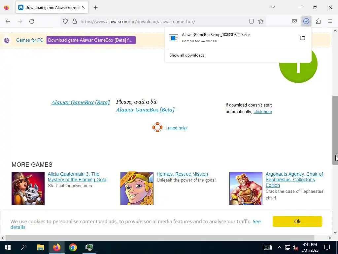Show hidden system tray icons

[x=279, y=247]
